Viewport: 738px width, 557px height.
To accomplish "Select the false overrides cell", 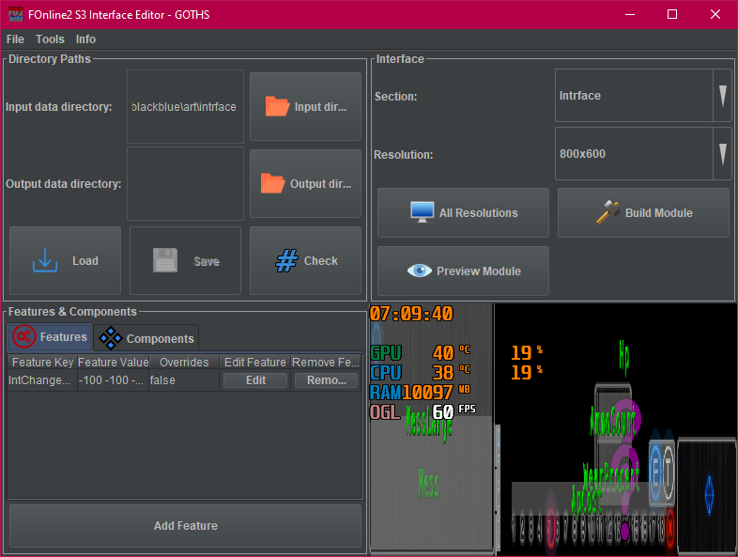I will coord(184,380).
